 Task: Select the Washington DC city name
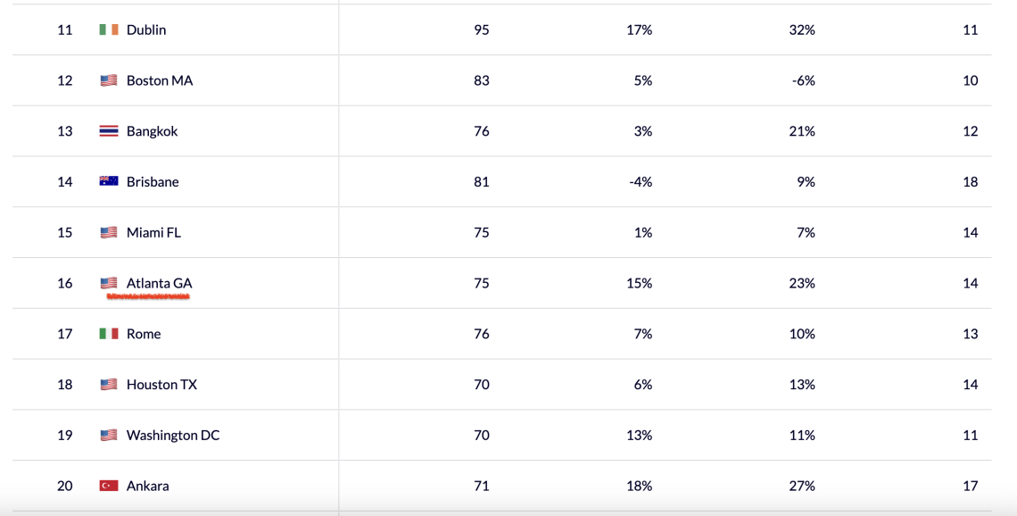pyautogui.click(x=173, y=436)
